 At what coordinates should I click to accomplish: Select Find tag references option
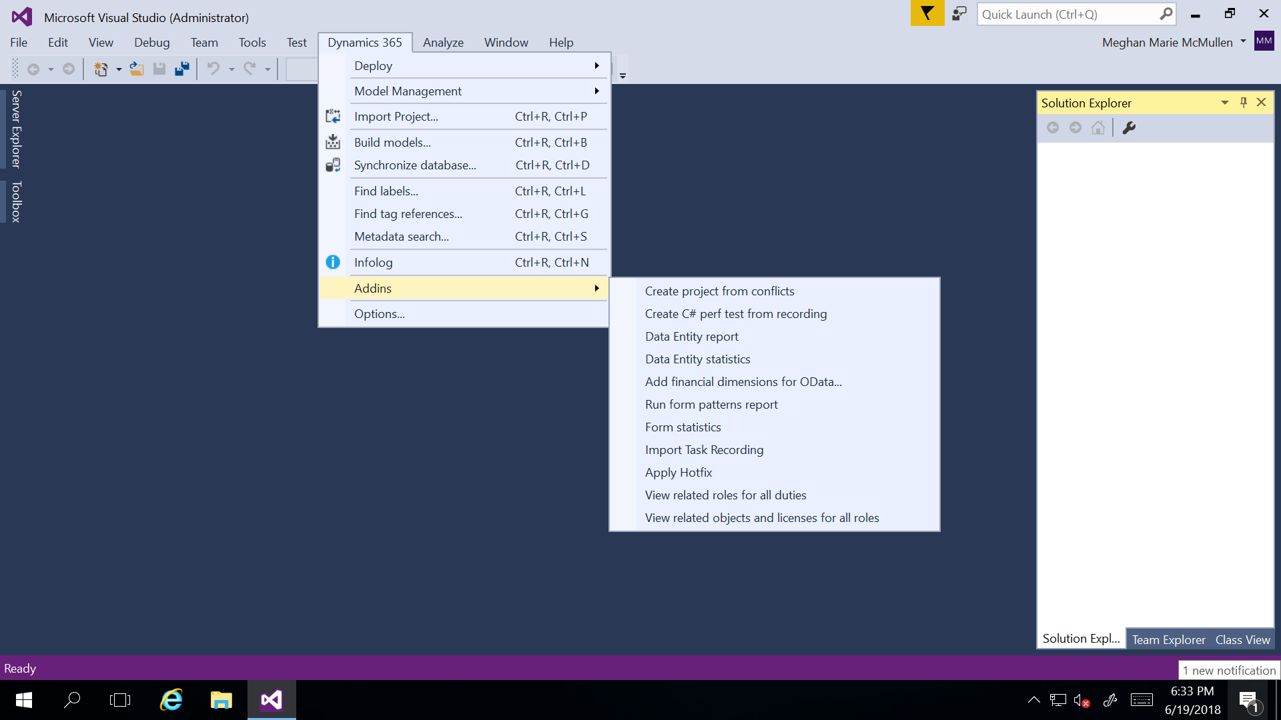[x=408, y=213]
